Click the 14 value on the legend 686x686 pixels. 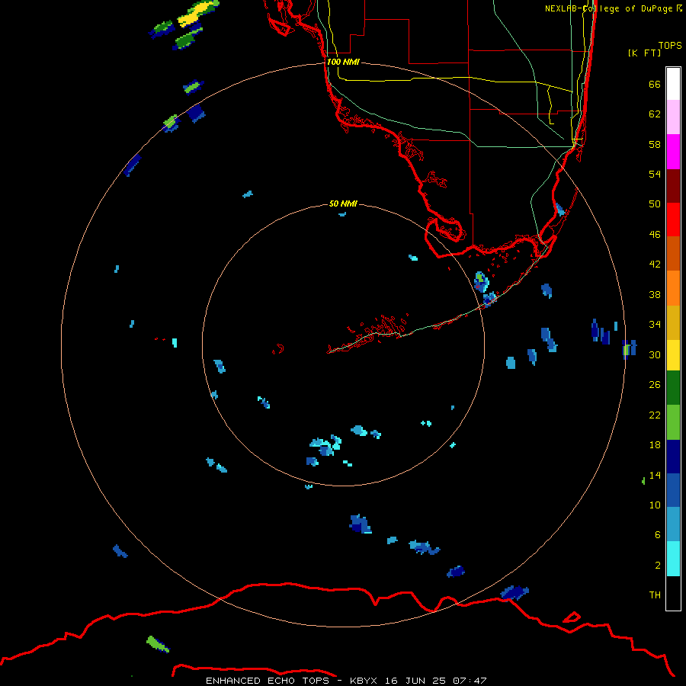[x=655, y=475]
